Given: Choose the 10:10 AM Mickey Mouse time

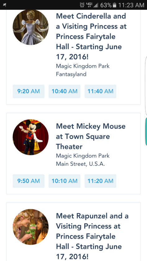Looking at the screenshot, I should pyautogui.click(x=65, y=181).
